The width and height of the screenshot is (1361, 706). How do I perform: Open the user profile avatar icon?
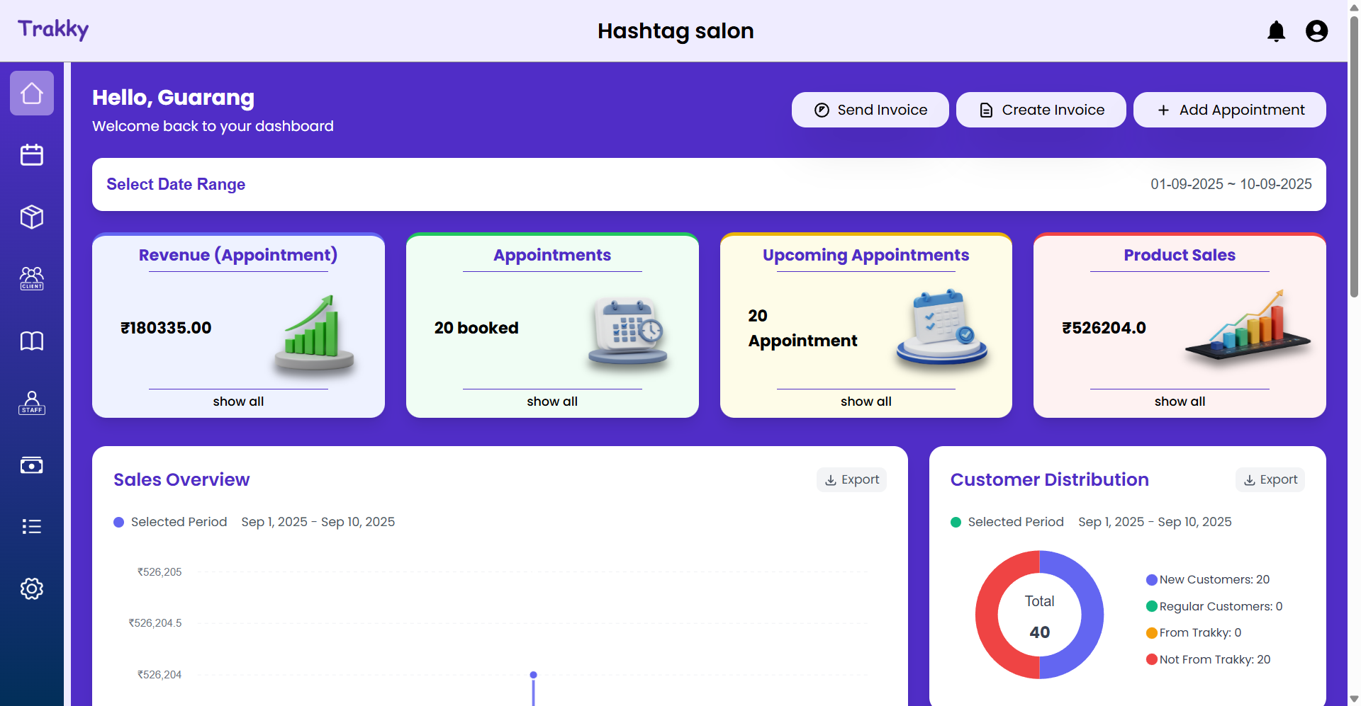pyautogui.click(x=1316, y=31)
